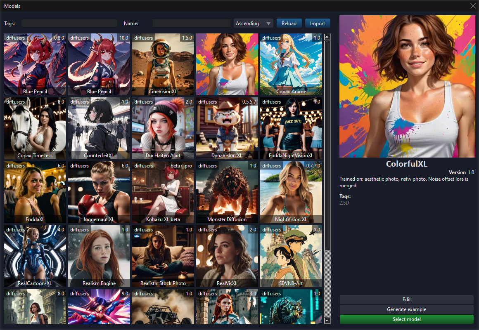479x330 pixels.
Task: Select the SDVN8-Art model thumbnail
Action: 291,257
